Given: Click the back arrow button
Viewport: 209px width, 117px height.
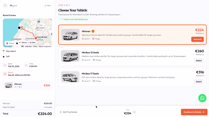Looking at the screenshot, I should coord(5,5).
